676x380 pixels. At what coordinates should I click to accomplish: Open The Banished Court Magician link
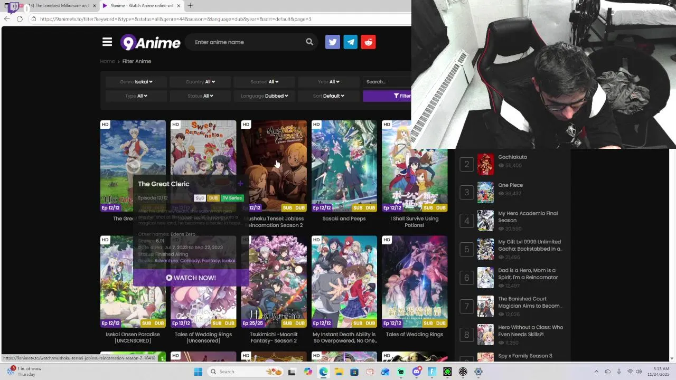[530, 302]
